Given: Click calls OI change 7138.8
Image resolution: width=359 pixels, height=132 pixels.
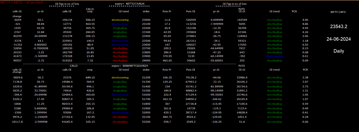Looking at the screenshot, I should tap(17, 81).
